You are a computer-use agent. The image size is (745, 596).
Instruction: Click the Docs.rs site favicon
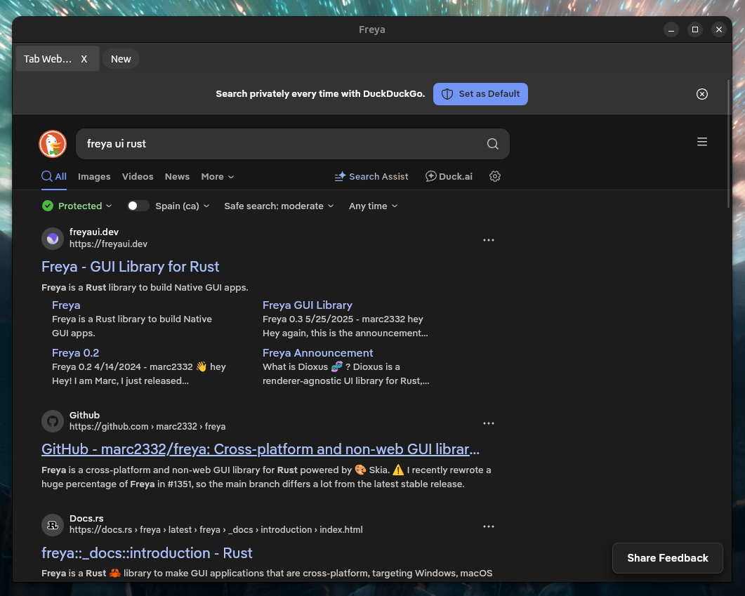53,524
